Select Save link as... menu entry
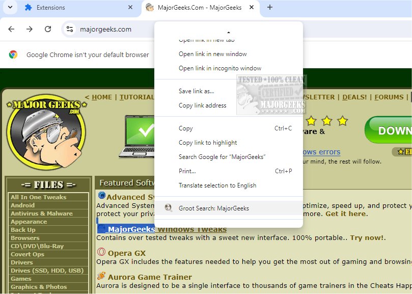Screen dimensions: 412x294 click(229, 91)
